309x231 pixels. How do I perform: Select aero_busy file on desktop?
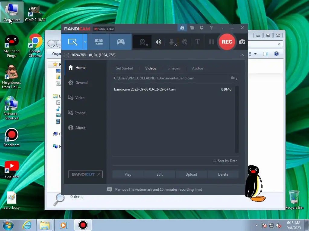click(12, 200)
